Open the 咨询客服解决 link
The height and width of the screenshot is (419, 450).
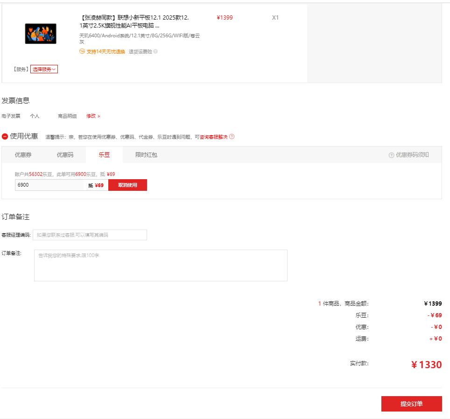[213, 137]
